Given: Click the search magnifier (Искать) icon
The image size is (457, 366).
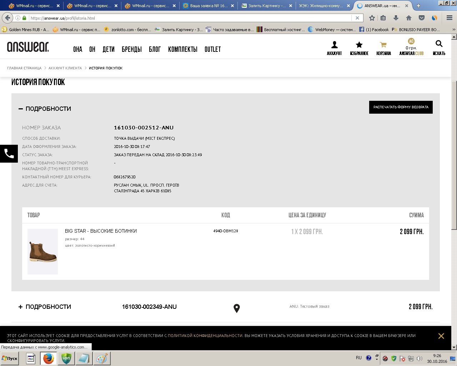Looking at the screenshot, I should click(x=439, y=44).
